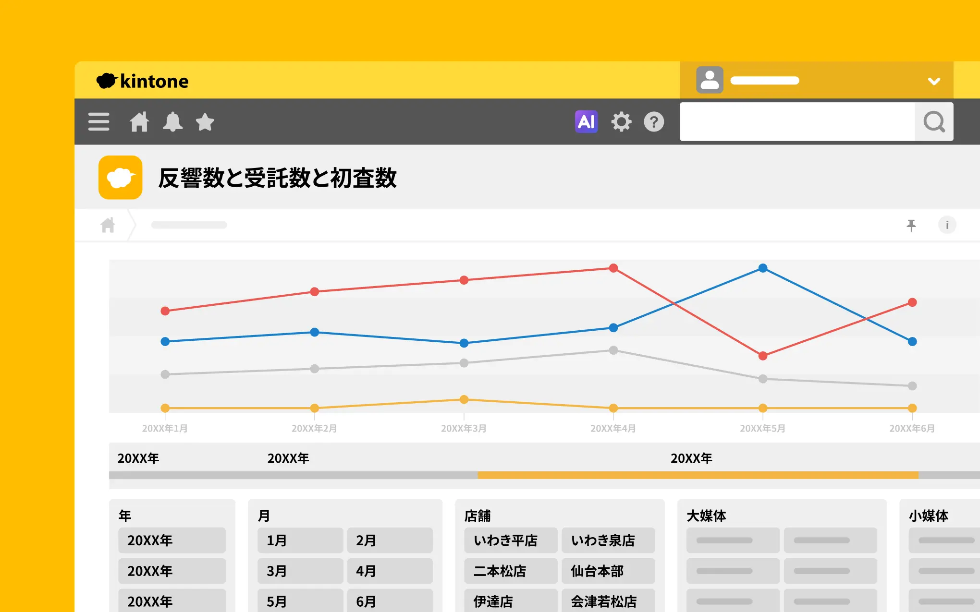Open help question mark icon

pyautogui.click(x=654, y=121)
